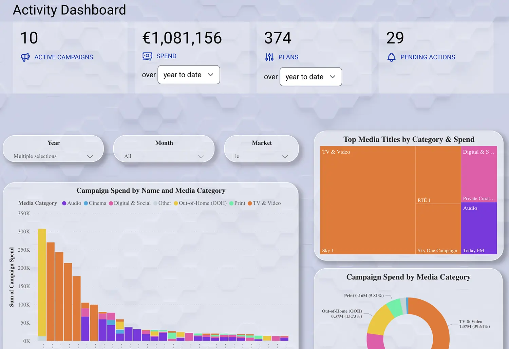The height and width of the screenshot is (349, 509).
Task: Click the '10' Active Campaigns value
Action: [x=29, y=38]
